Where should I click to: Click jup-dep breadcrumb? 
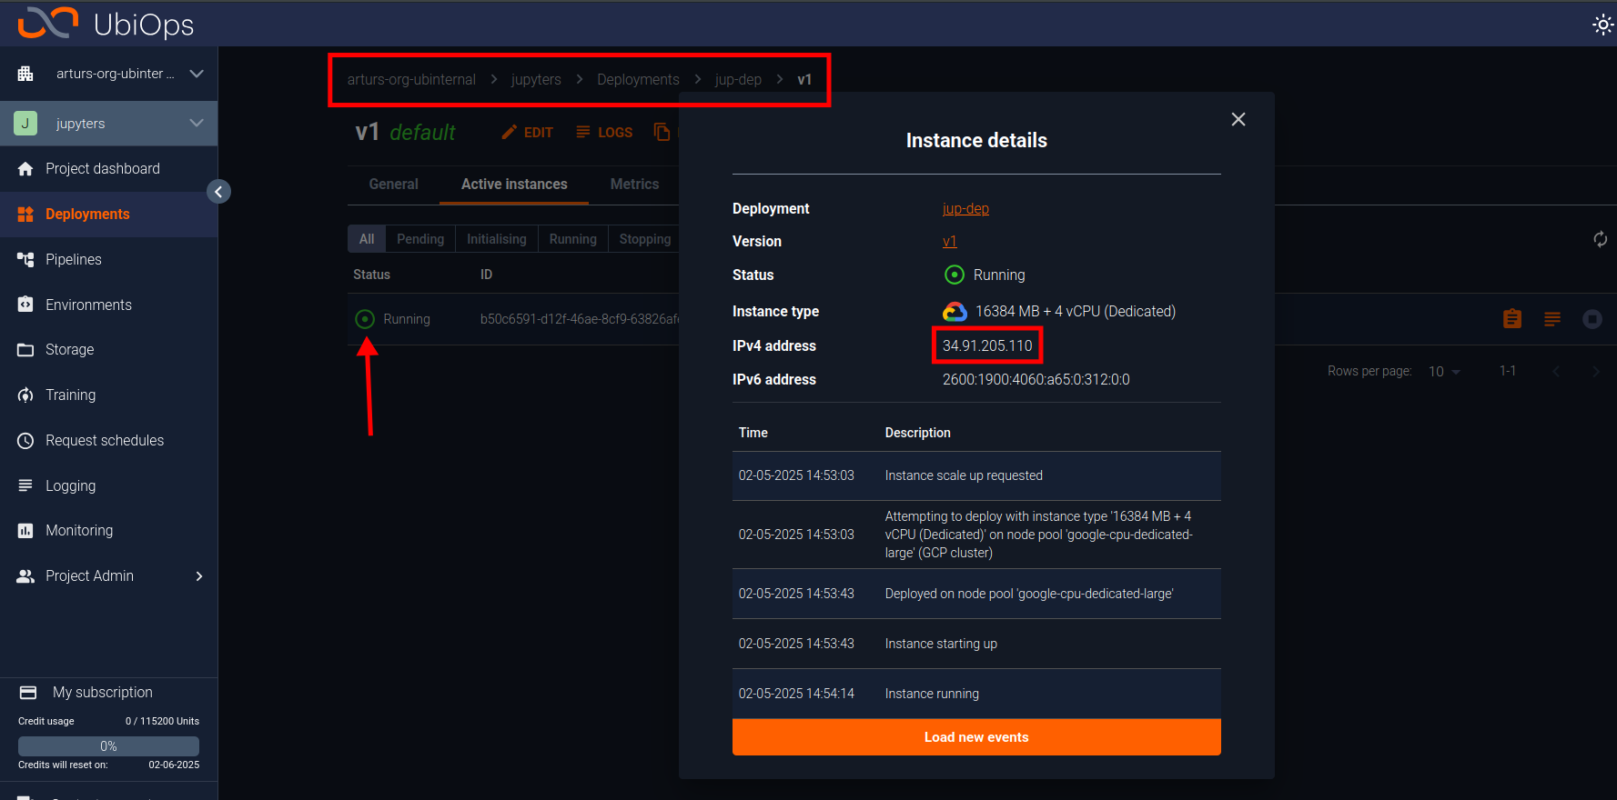tap(738, 80)
